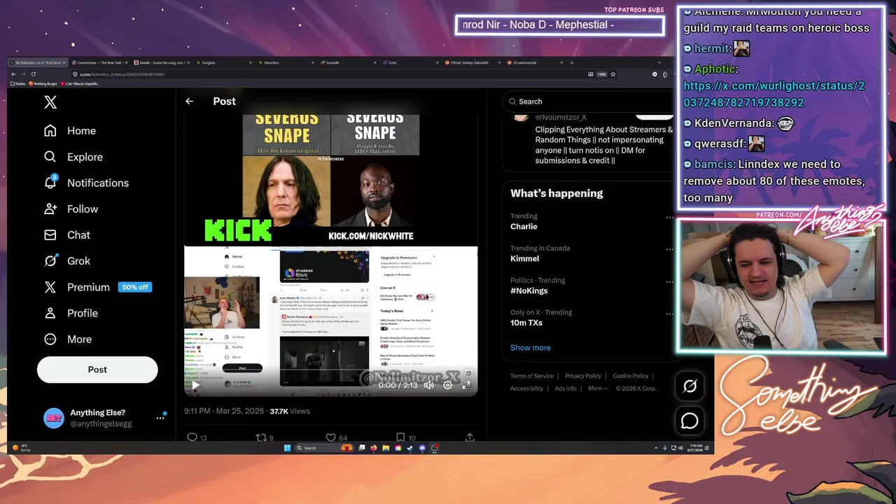Open the #NoKings trend
The width and height of the screenshot is (896, 504).
(x=528, y=290)
